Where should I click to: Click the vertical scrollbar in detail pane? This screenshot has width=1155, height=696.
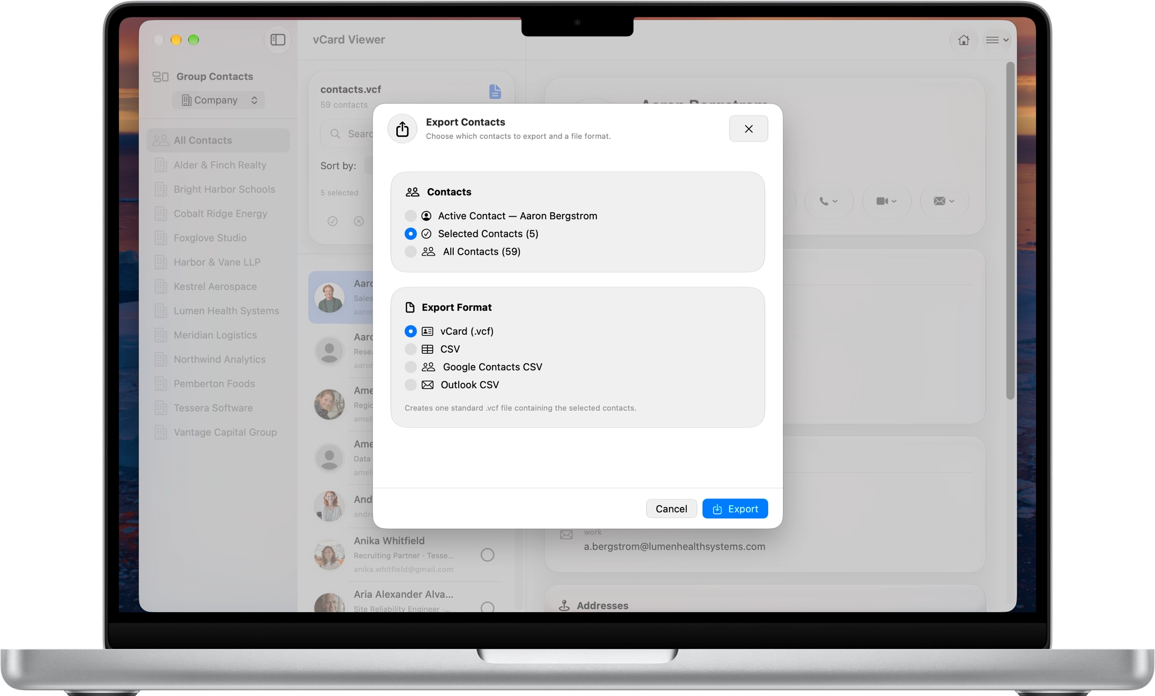[x=1010, y=231]
